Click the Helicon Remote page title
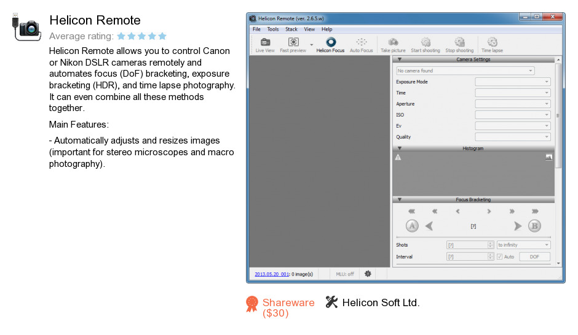This screenshot has width=578, height=335. coord(95,20)
